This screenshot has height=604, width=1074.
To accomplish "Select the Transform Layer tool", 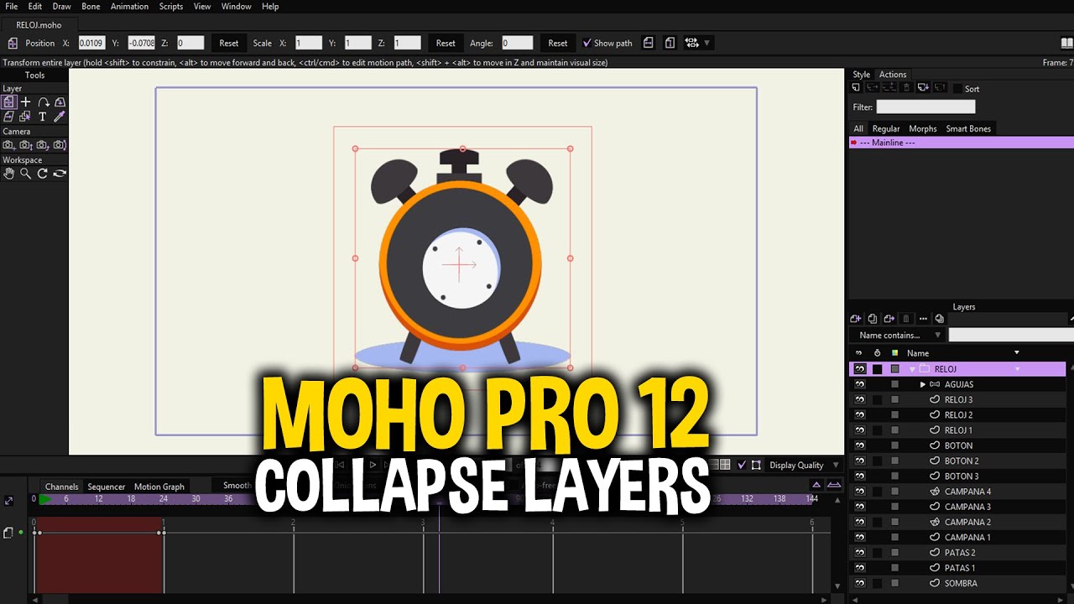I will click(8, 102).
